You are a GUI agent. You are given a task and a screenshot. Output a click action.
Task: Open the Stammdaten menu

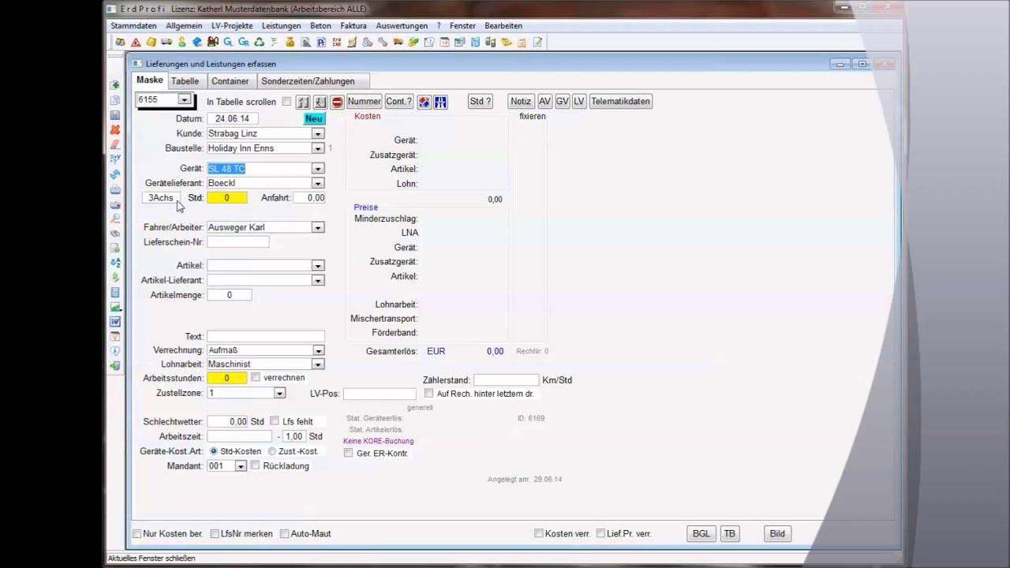click(133, 26)
